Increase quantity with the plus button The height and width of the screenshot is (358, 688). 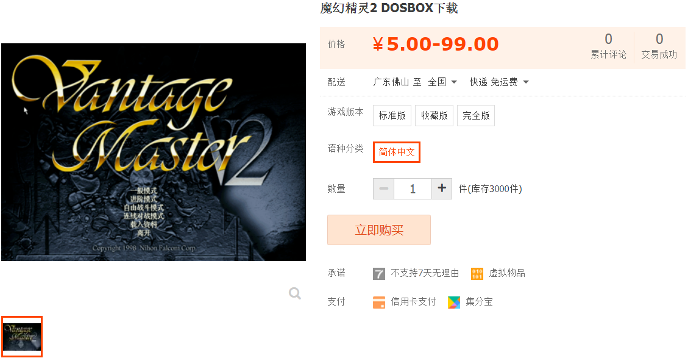click(442, 188)
